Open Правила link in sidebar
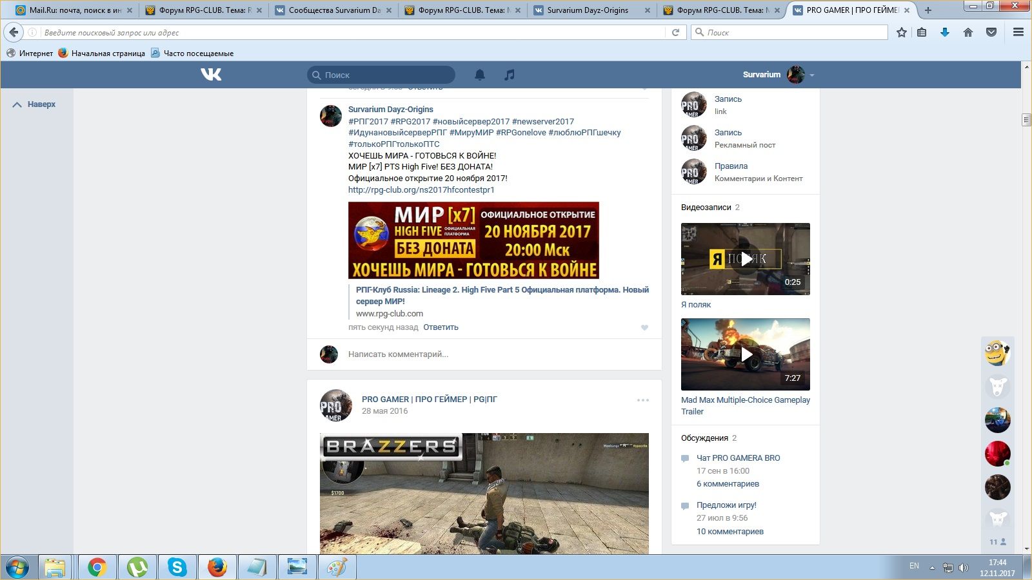 click(x=731, y=166)
